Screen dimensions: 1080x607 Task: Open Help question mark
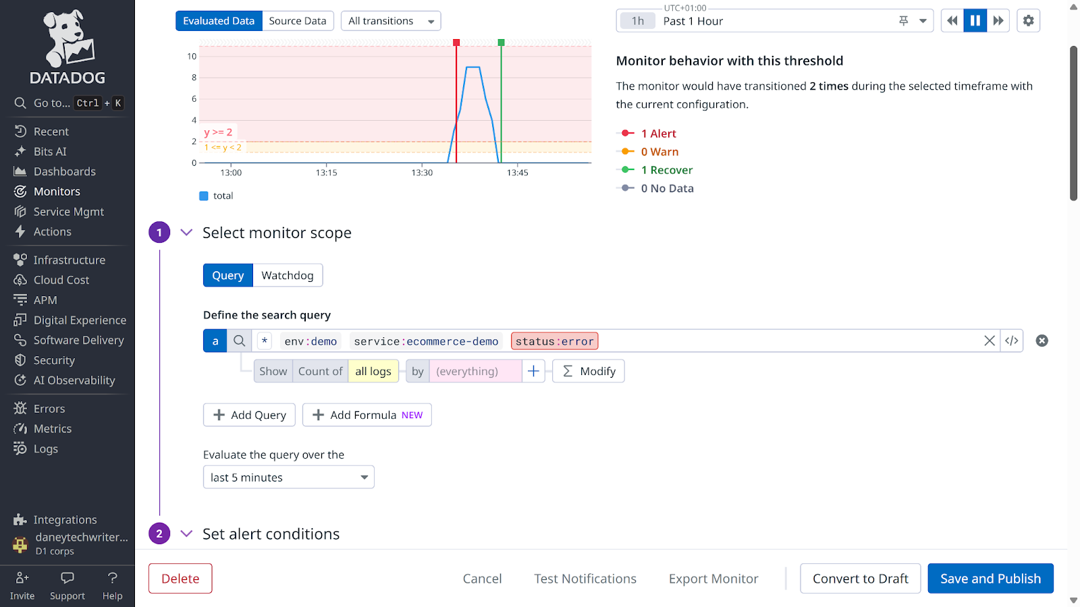click(113, 577)
